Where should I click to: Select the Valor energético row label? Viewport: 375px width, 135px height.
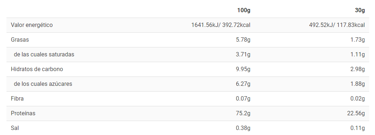pyautogui.click(x=32, y=25)
